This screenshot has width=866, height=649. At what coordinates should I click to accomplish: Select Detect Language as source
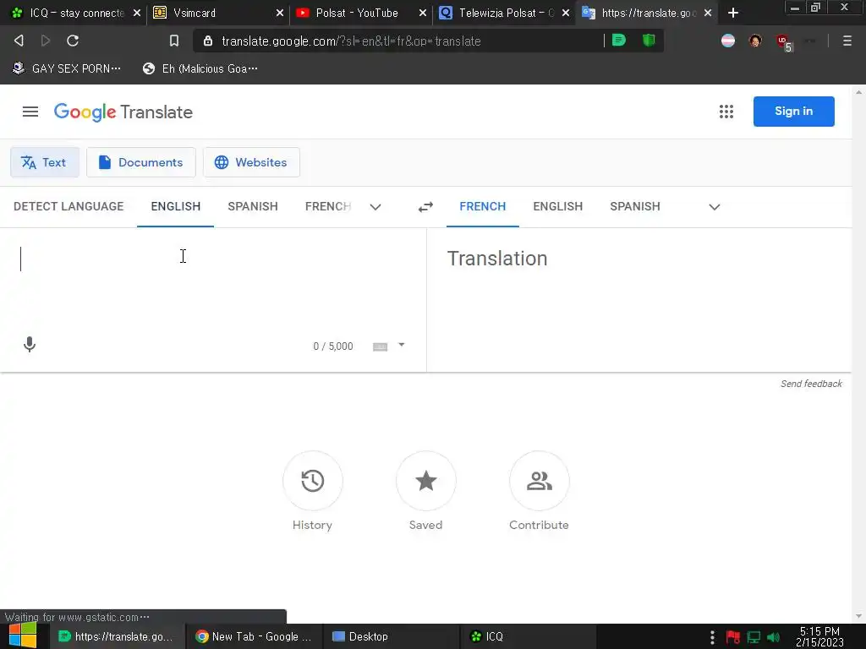point(69,206)
